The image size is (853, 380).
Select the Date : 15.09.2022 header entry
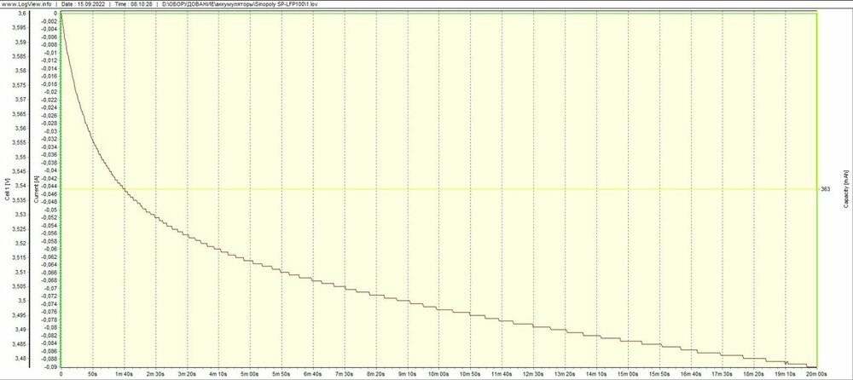point(84,3)
